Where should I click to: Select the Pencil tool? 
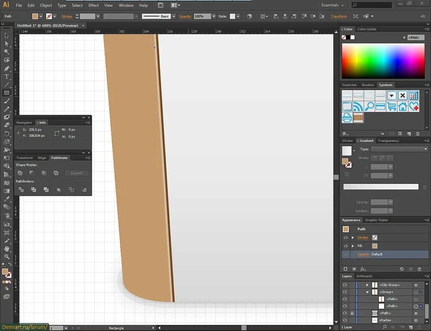click(7, 109)
